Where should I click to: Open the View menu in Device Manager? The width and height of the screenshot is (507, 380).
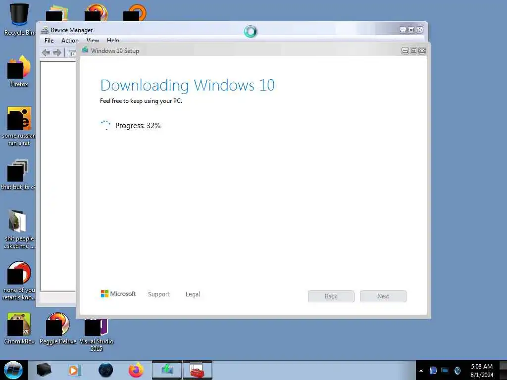(93, 40)
